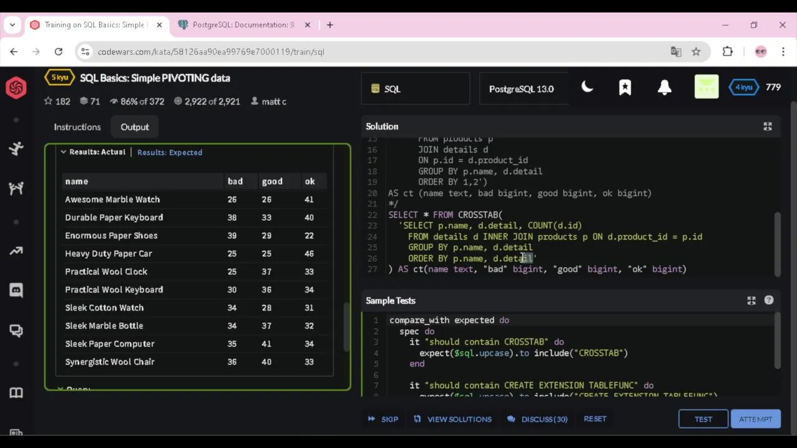
Task: Click the RESET button
Action: click(x=595, y=419)
